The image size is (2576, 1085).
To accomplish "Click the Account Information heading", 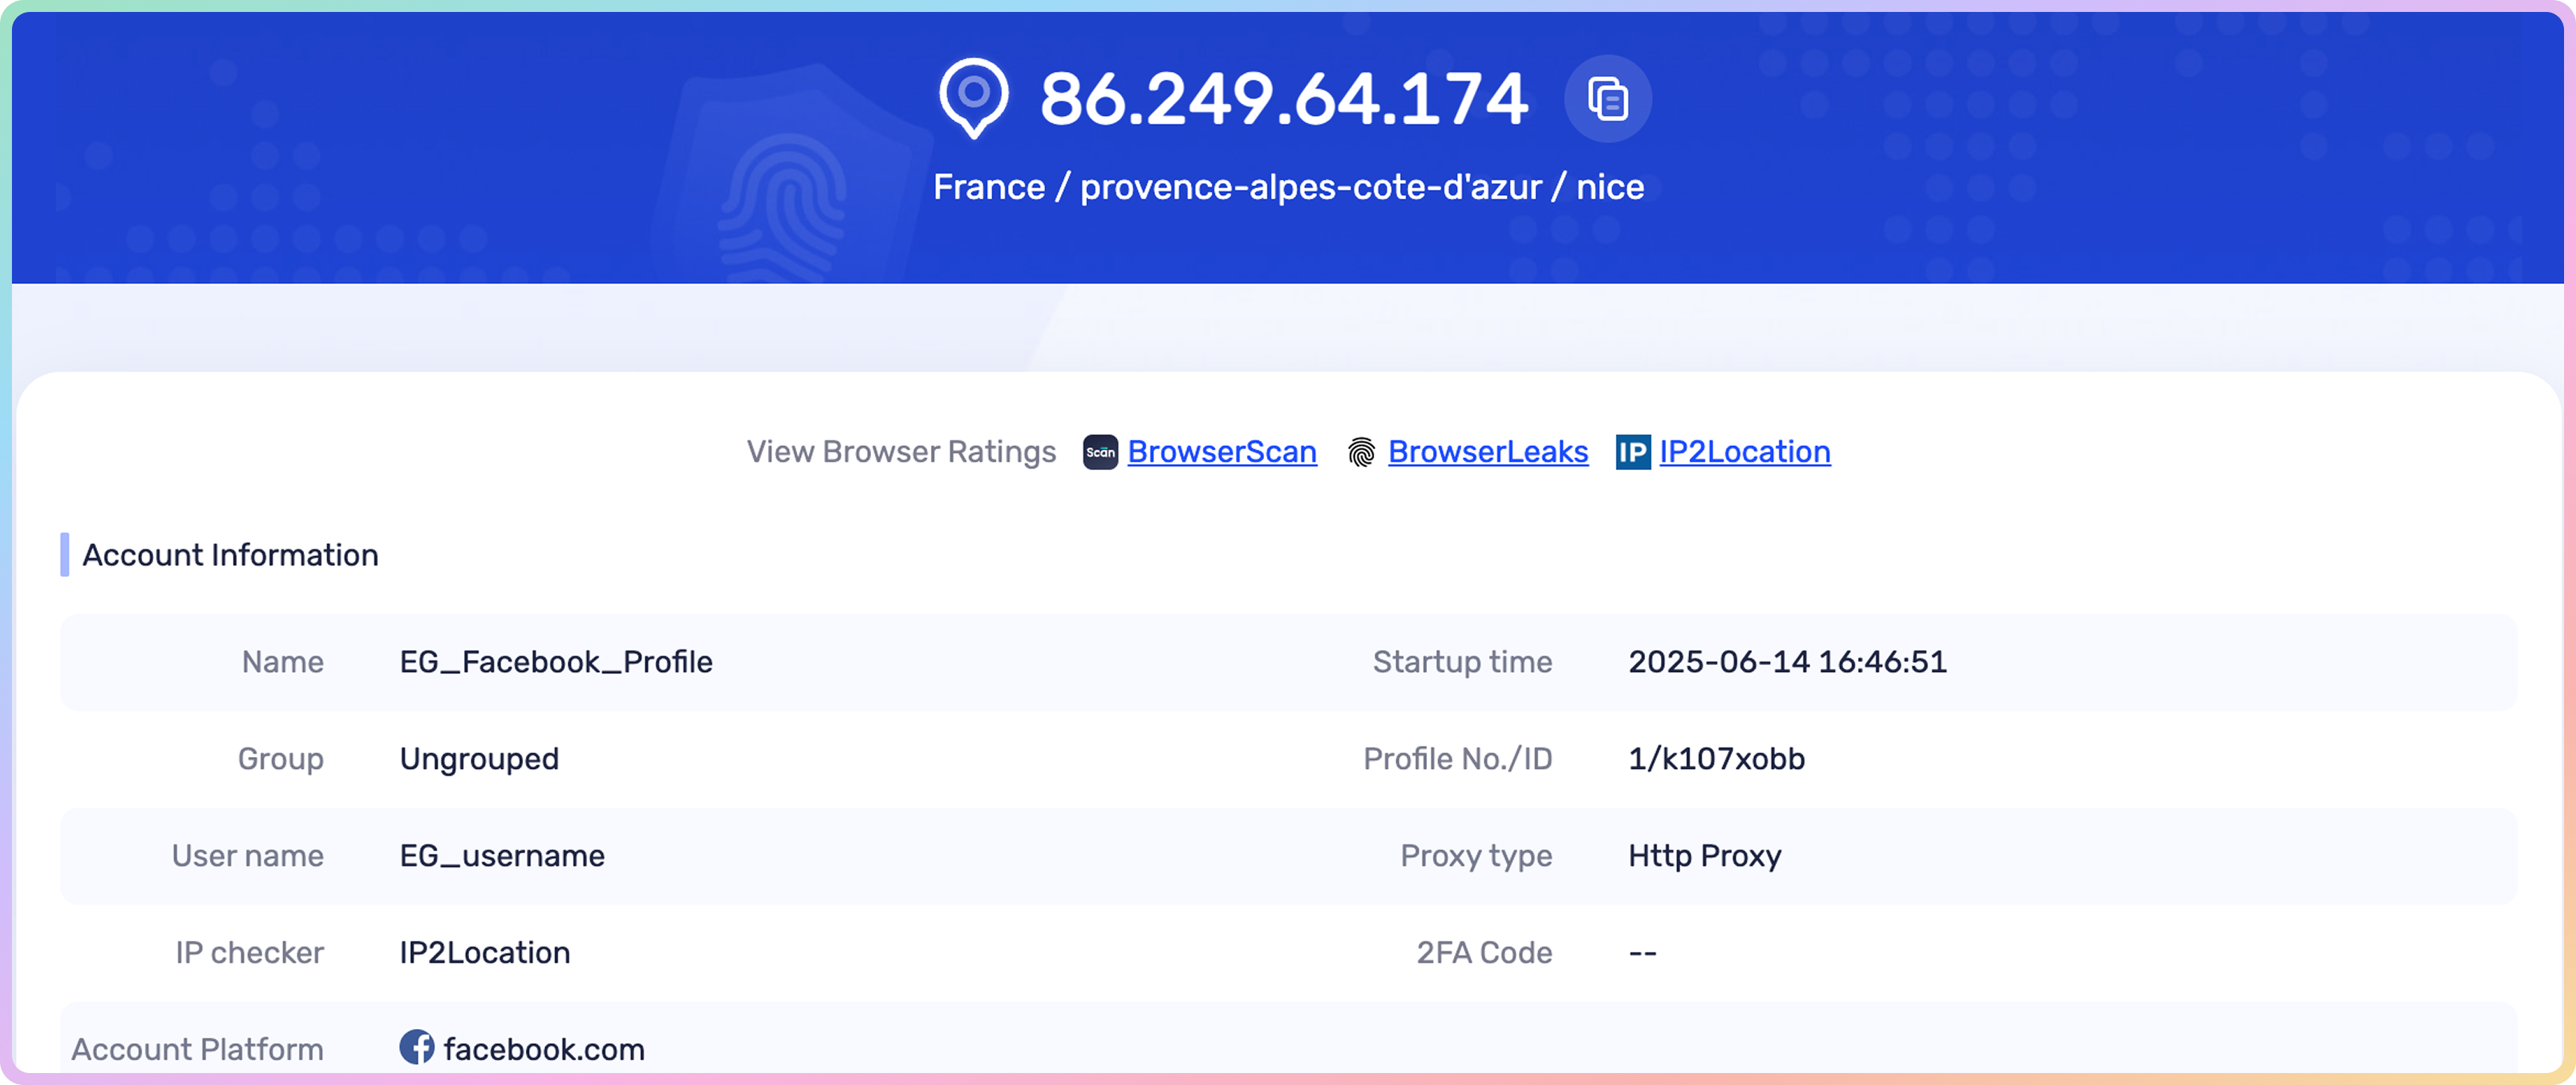I will [x=230, y=555].
